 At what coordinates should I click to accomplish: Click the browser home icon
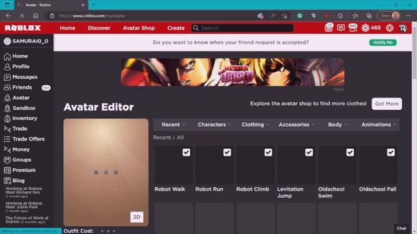[x=35, y=16]
